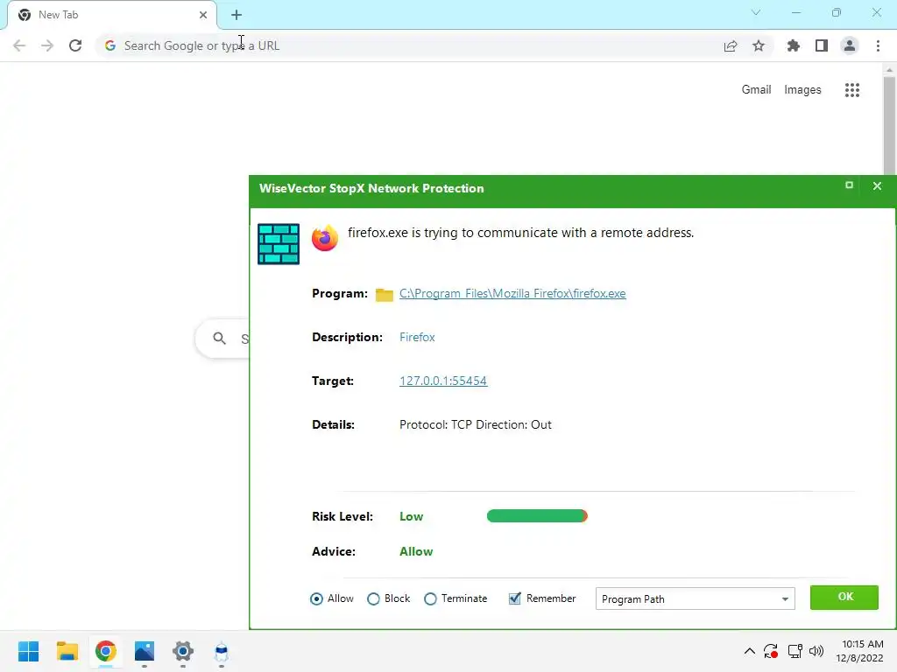This screenshot has width=897, height=672.
Task: Click the green risk level bar
Action: (x=537, y=516)
